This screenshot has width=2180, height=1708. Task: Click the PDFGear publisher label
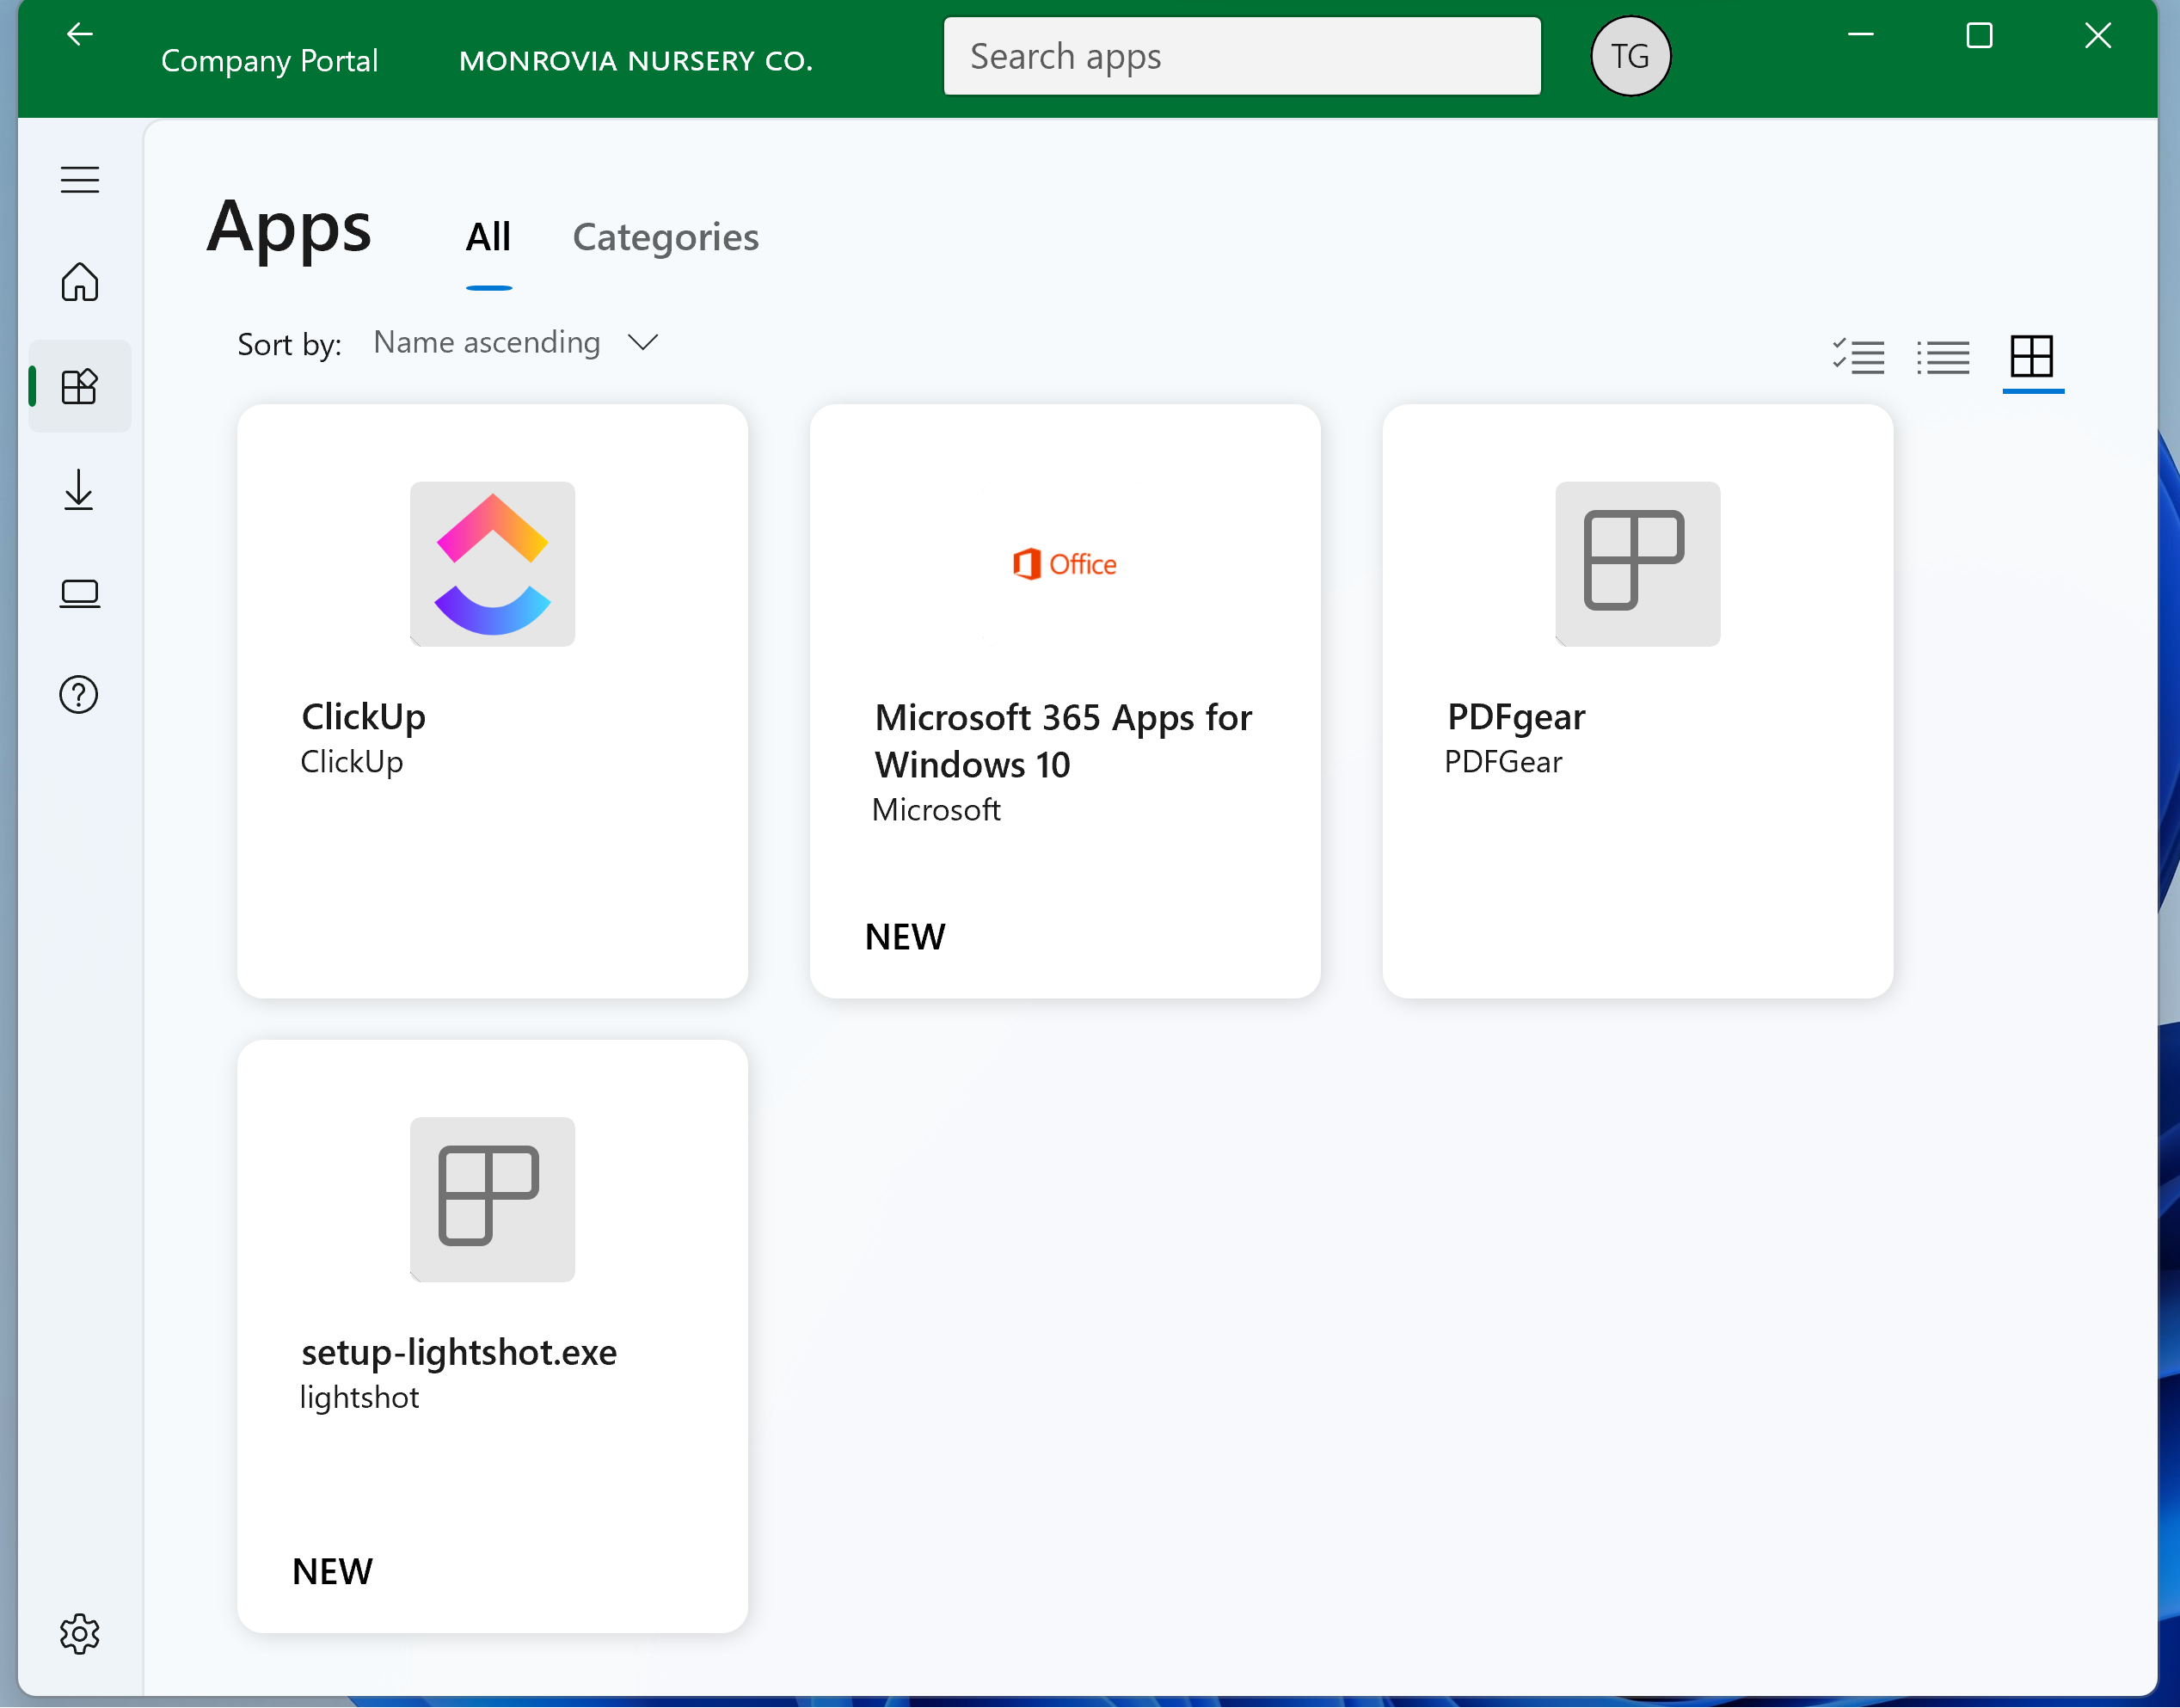click(x=1503, y=762)
